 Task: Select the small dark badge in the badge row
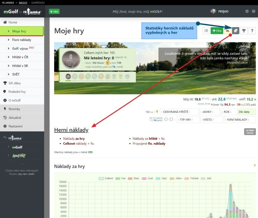tap(68, 76)
